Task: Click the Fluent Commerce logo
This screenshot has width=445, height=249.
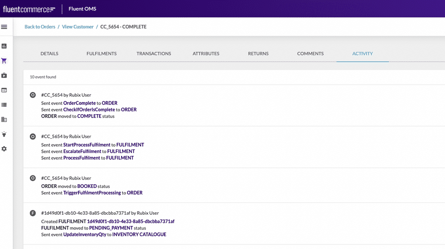Action: click(x=29, y=9)
